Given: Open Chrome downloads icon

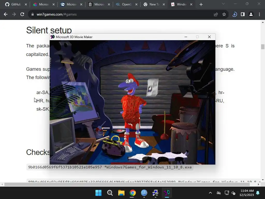Looking at the screenshot, I should pyautogui.click(x=234, y=15).
